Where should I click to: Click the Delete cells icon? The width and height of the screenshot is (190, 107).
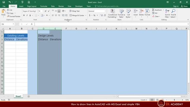pyautogui.click(x=141, y=11)
